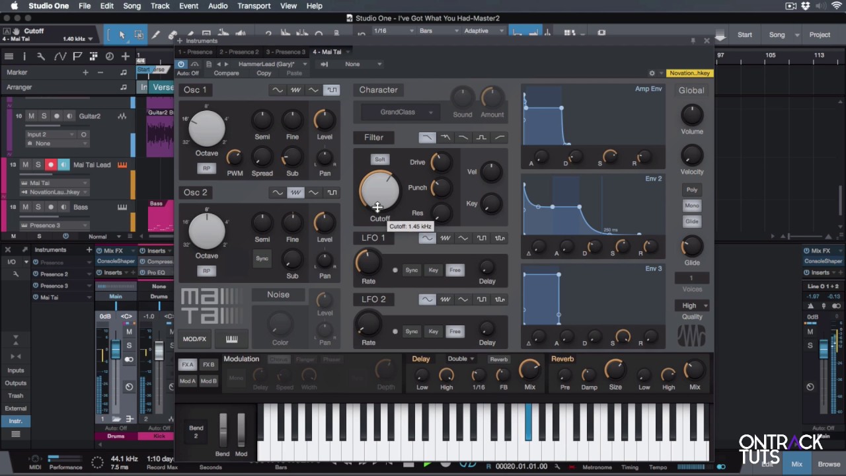Open the Event menu
Viewport: 846px width, 476px height.
[188, 6]
